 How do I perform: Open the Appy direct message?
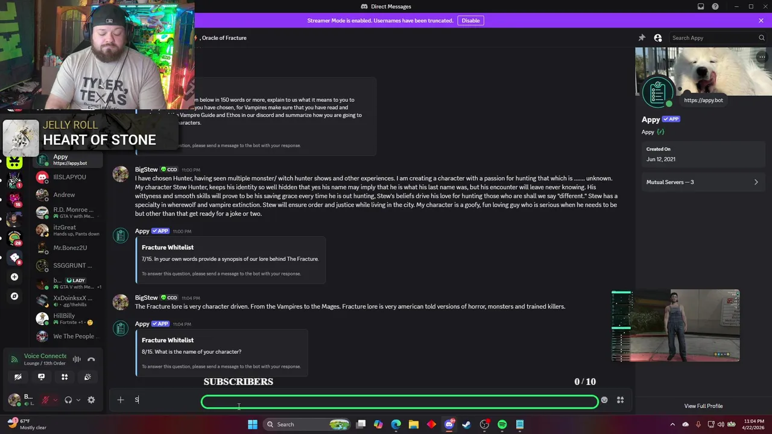click(x=68, y=160)
